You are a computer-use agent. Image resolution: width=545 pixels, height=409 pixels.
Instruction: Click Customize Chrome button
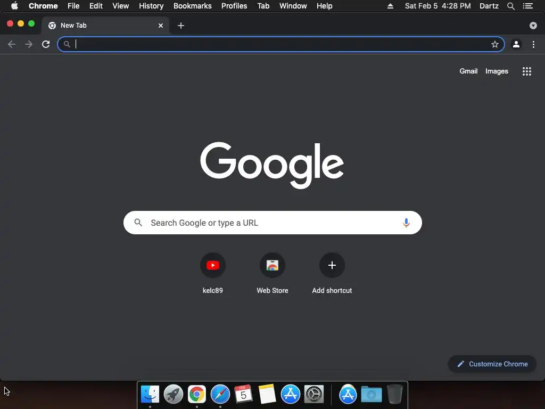tap(492, 364)
